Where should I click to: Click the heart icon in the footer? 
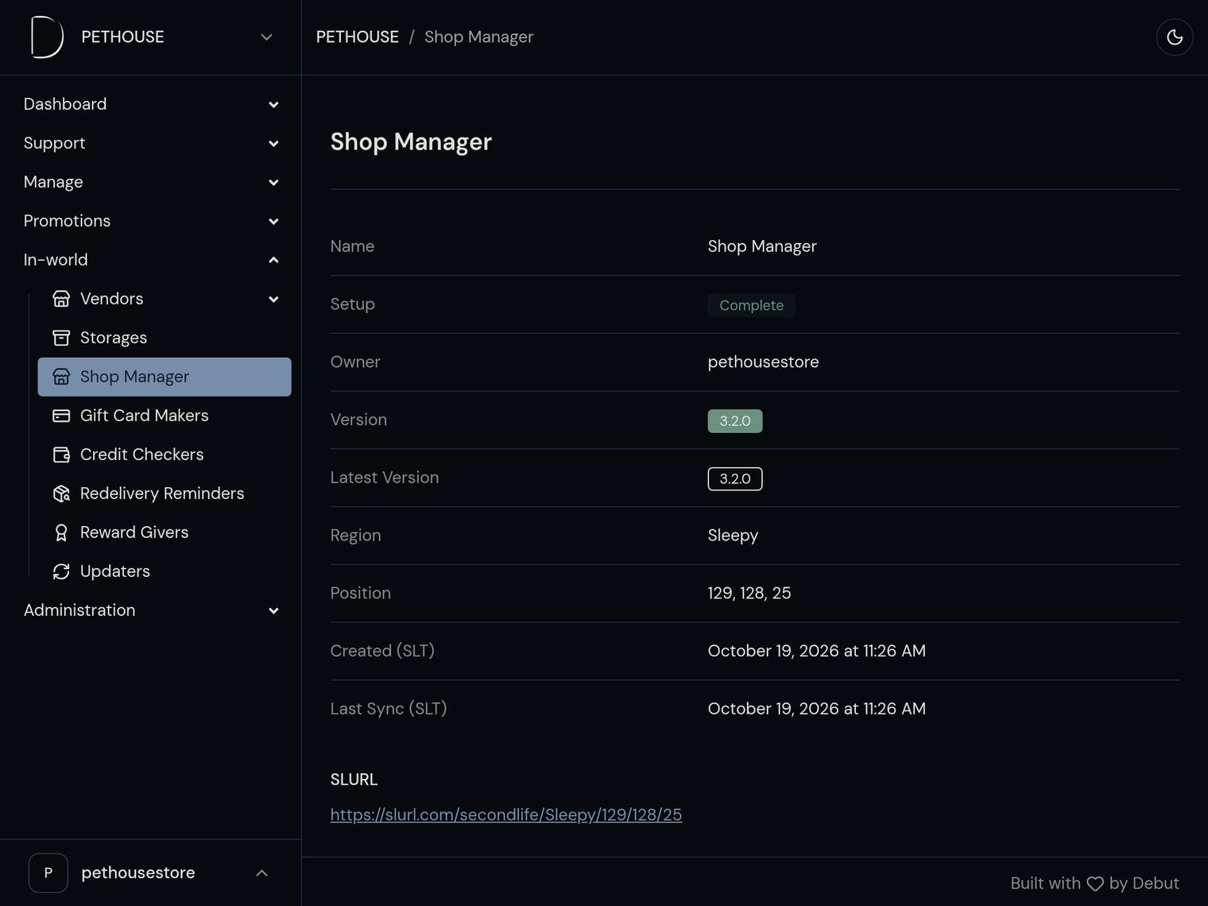coord(1095,884)
